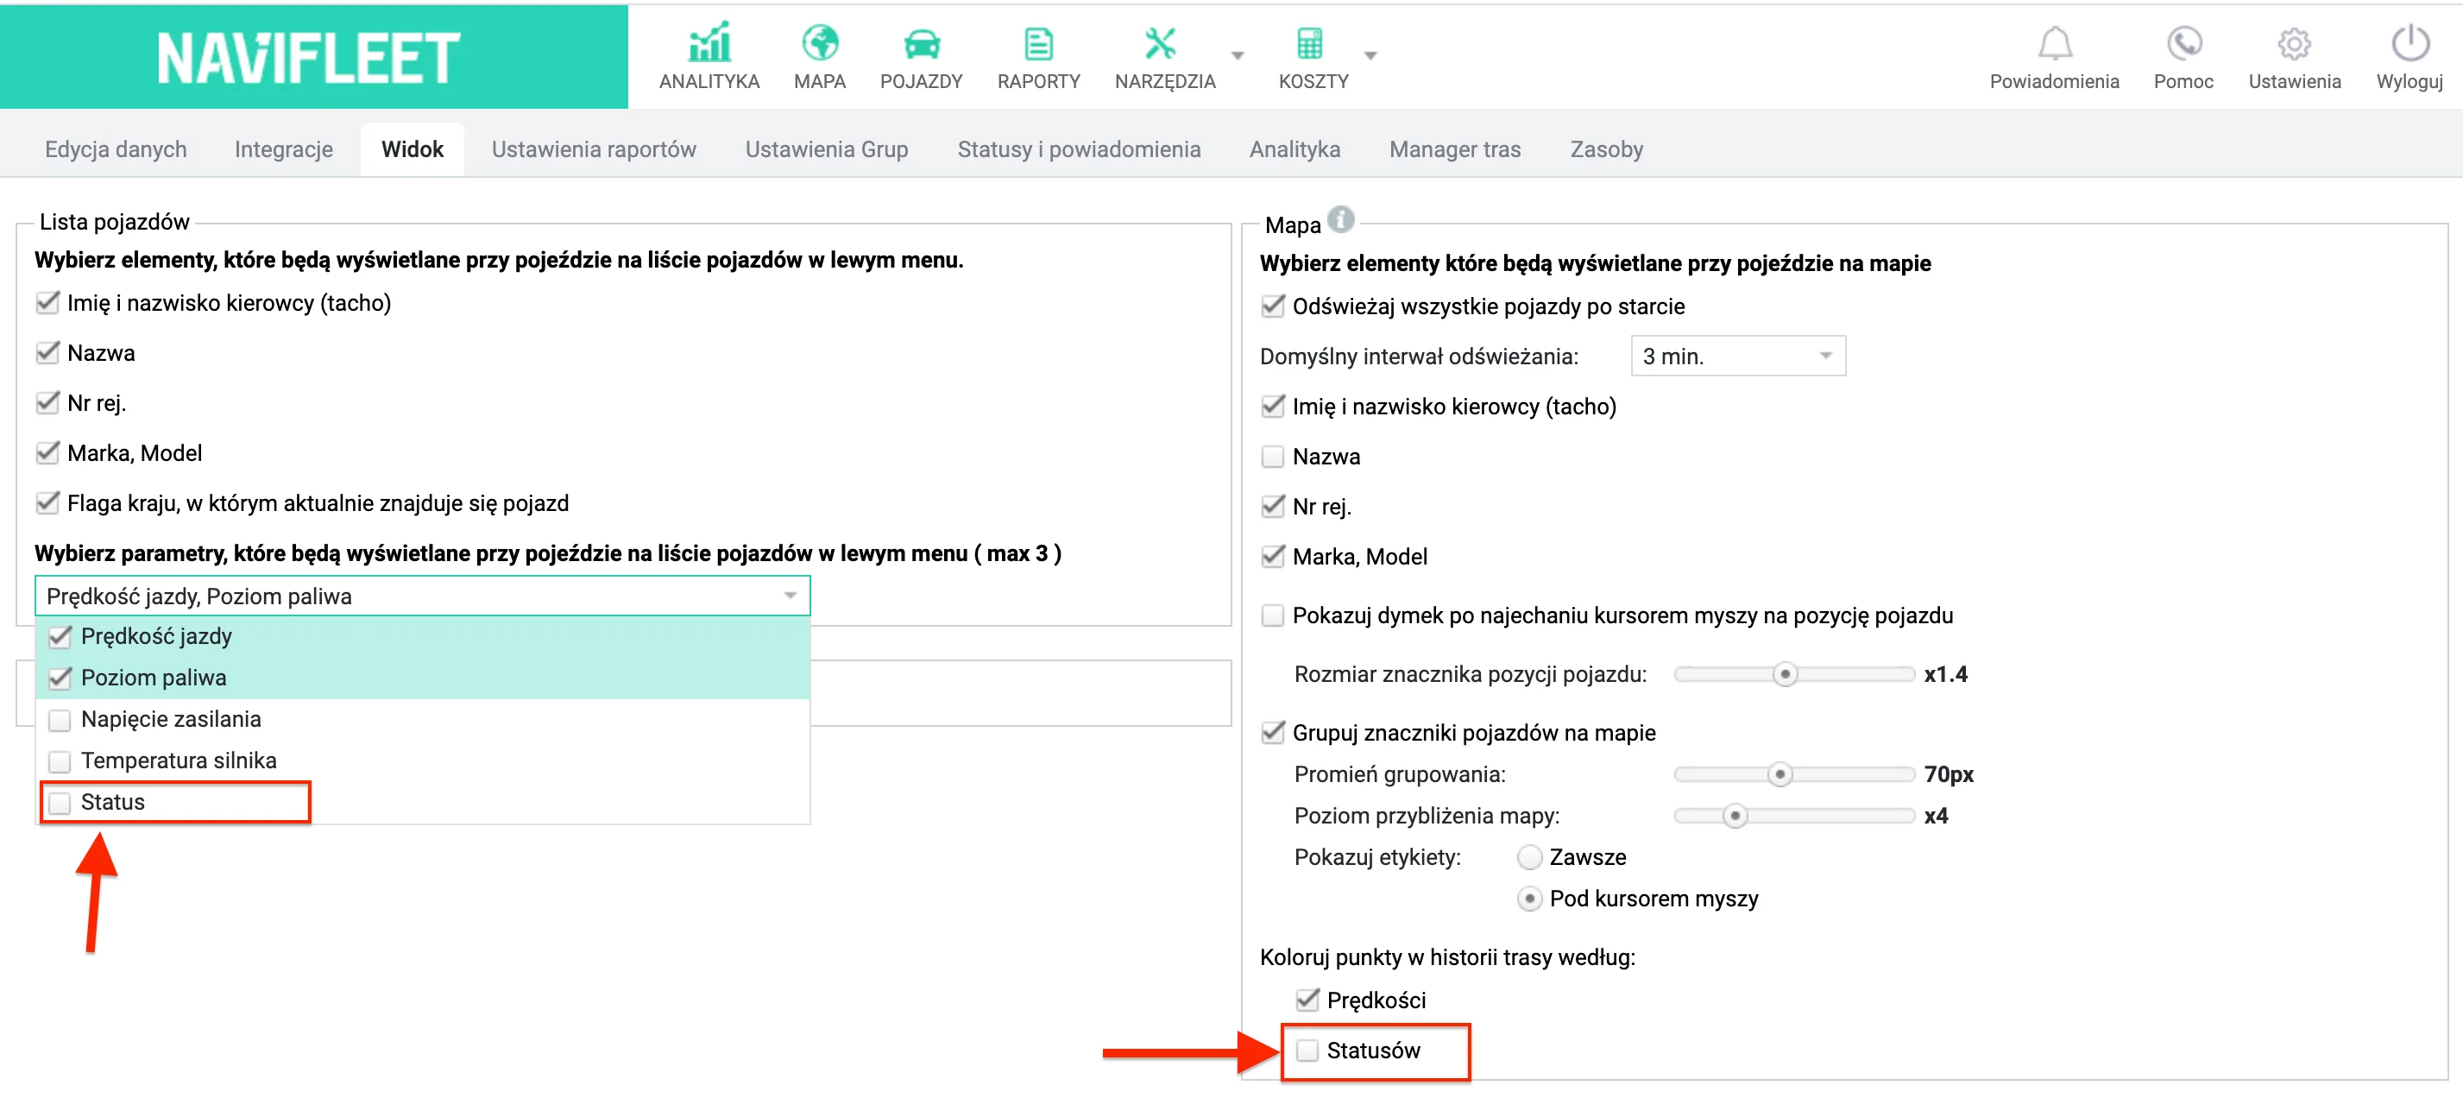Enable the Status checkbox in the list

click(x=60, y=802)
